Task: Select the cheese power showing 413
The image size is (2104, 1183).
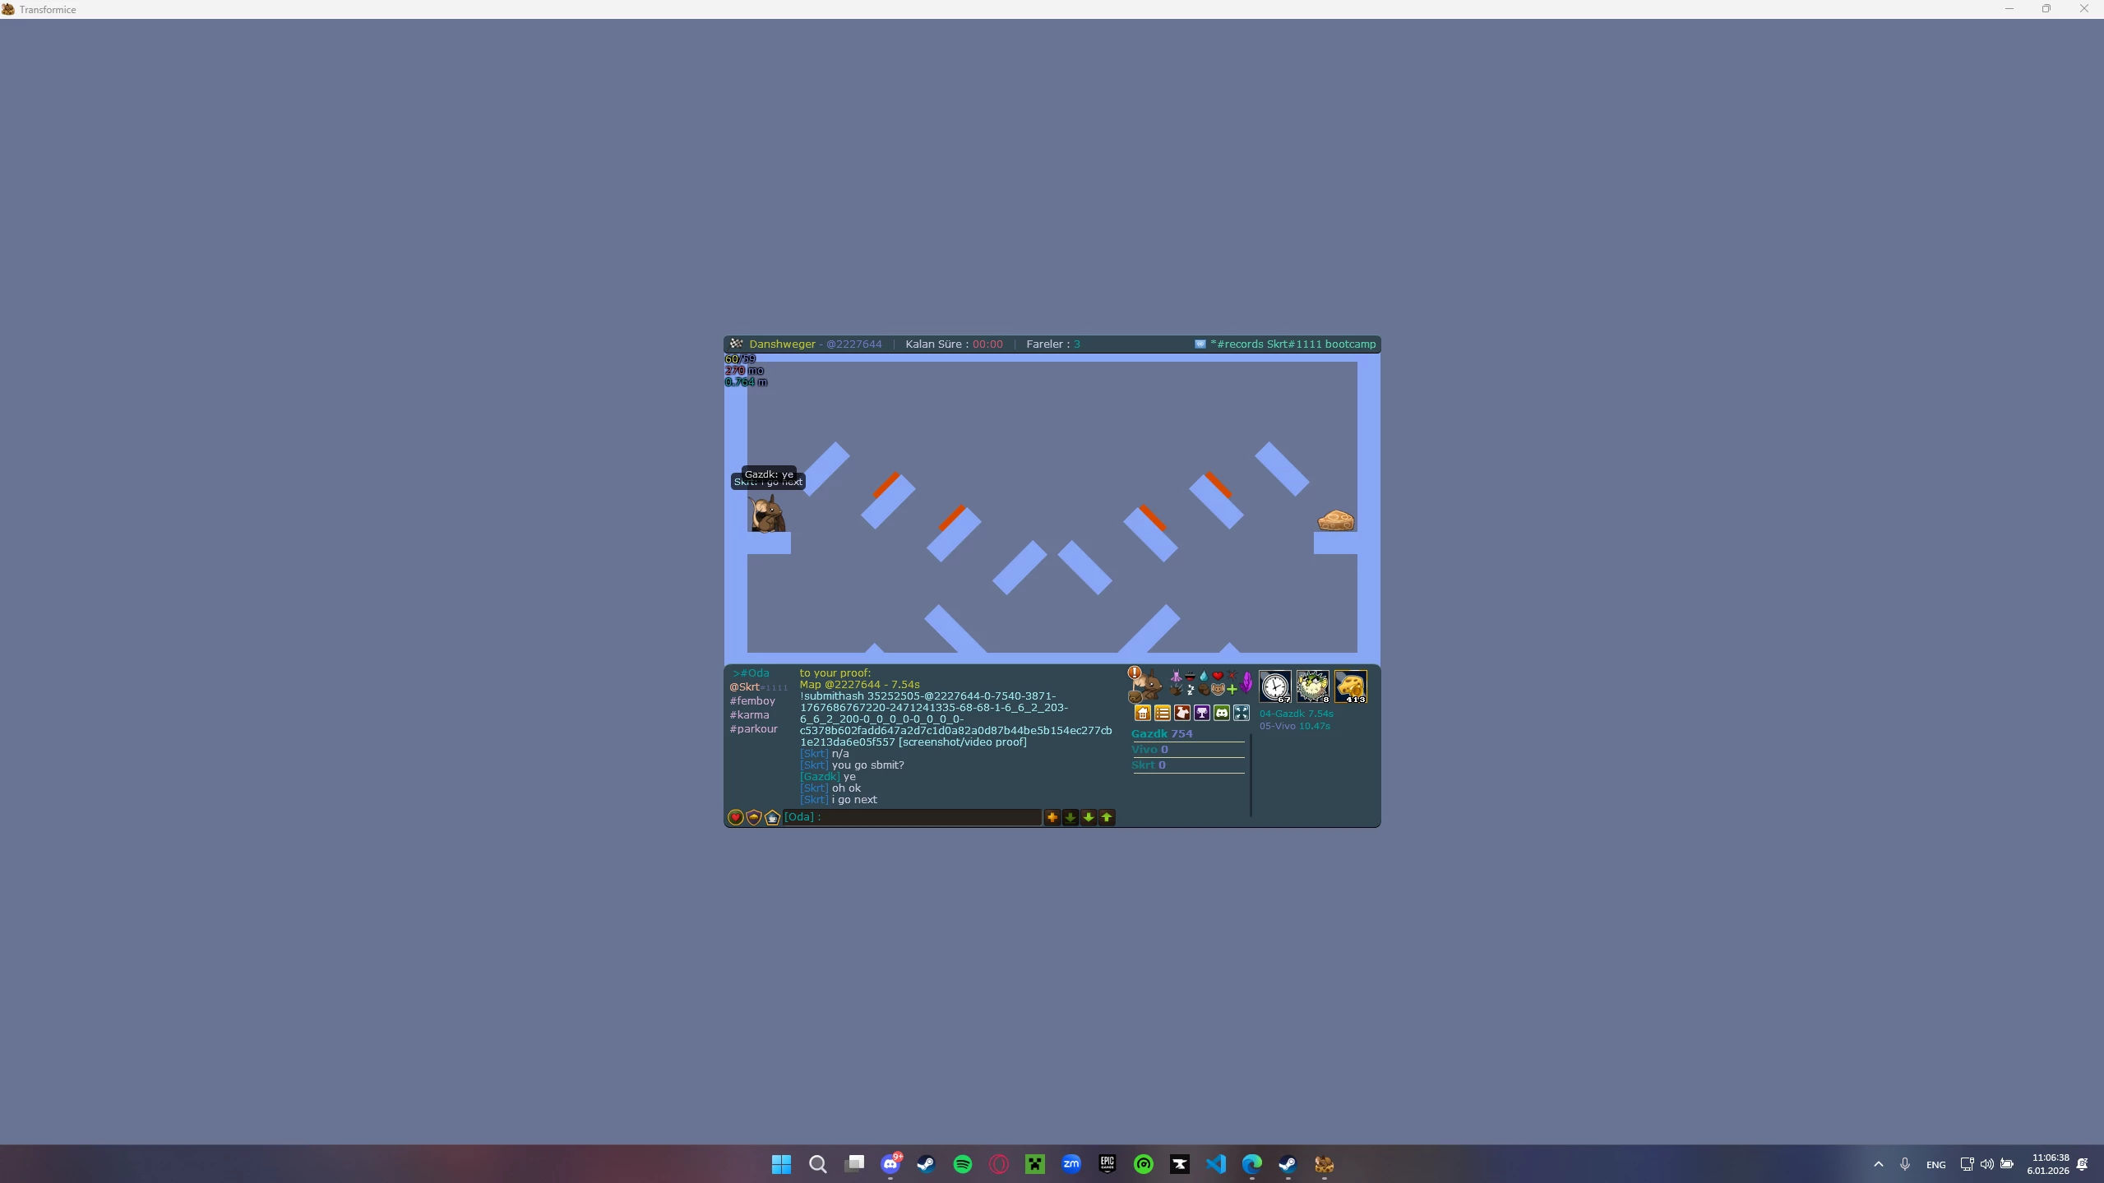Action: (1351, 686)
